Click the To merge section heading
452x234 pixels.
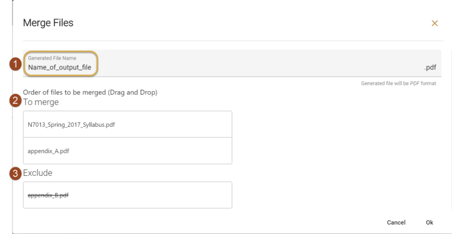(41, 102)
